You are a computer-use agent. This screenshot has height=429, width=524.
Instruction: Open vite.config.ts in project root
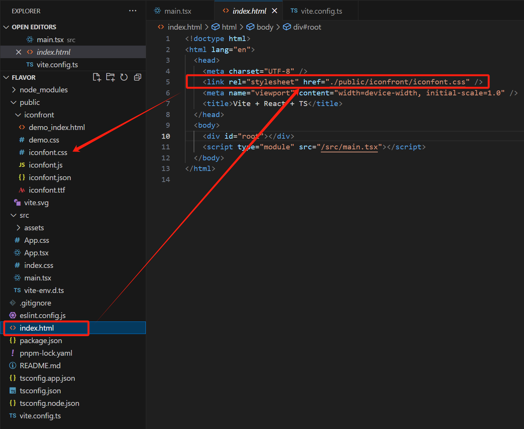pyautogui.click(x=73, y=416)
